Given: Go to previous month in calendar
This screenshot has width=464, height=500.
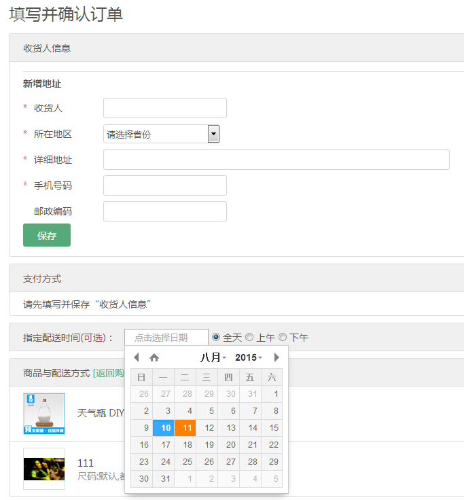Looking at the screenshot, I should [x=136, y=357].
